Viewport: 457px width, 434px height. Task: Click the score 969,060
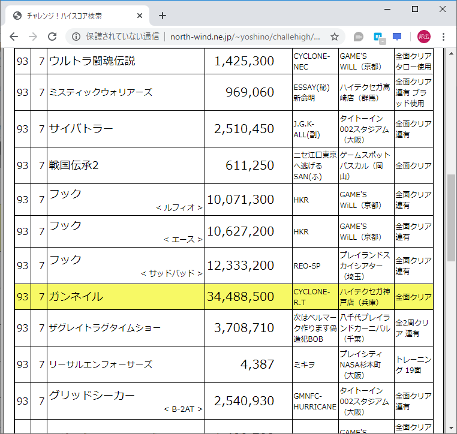(249, 92)
